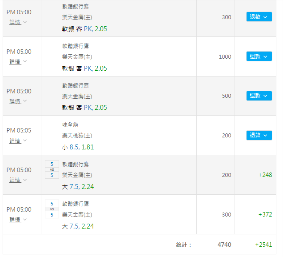Open 詳情 link of the 1000 stake row

point(15,62)
